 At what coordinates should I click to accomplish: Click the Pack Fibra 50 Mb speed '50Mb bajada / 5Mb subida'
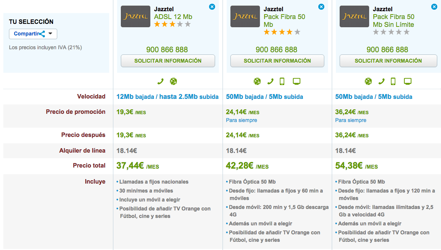[x=264, y=97]
